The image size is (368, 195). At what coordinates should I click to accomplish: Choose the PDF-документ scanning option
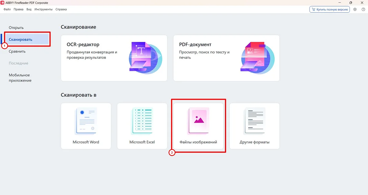(x=226, y=58)
